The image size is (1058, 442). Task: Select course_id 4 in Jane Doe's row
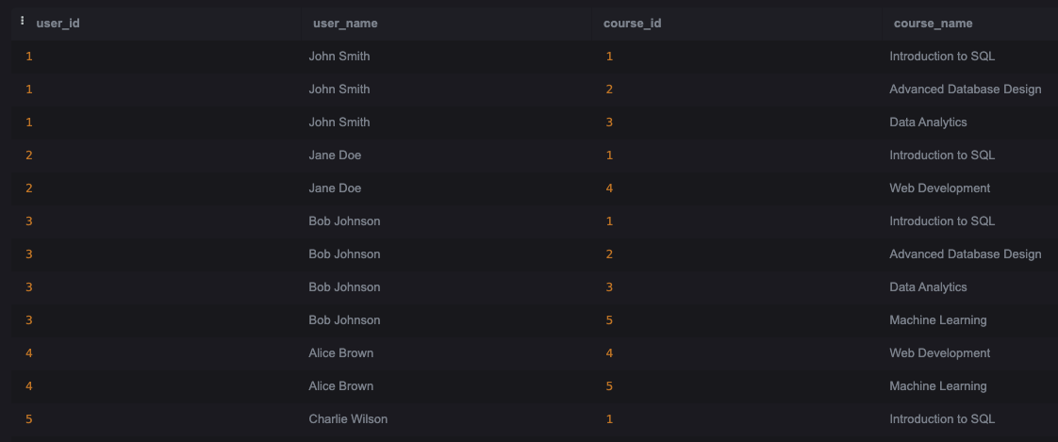click(609, 188)
